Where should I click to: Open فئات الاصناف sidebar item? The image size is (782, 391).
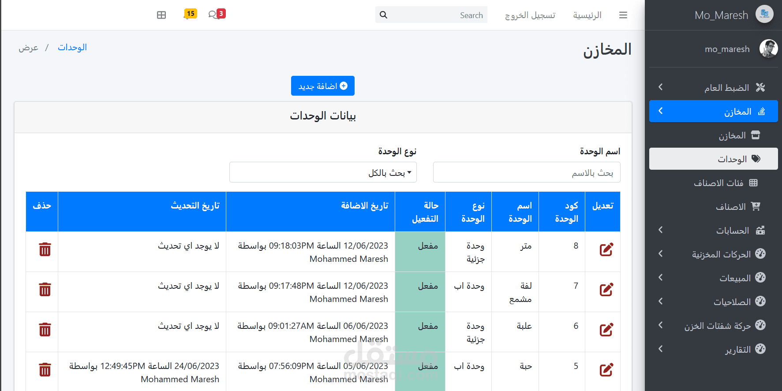pyautogui.click(x=714, y=182)
